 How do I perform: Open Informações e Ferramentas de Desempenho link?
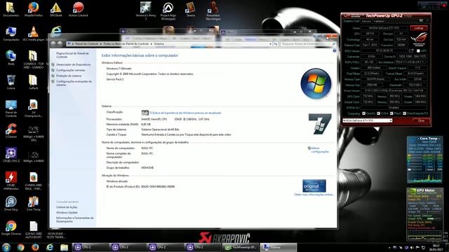point(75,220)
